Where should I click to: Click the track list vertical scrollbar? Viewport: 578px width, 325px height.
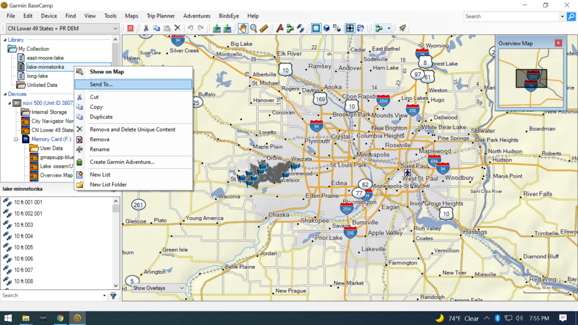coord(116,243)
